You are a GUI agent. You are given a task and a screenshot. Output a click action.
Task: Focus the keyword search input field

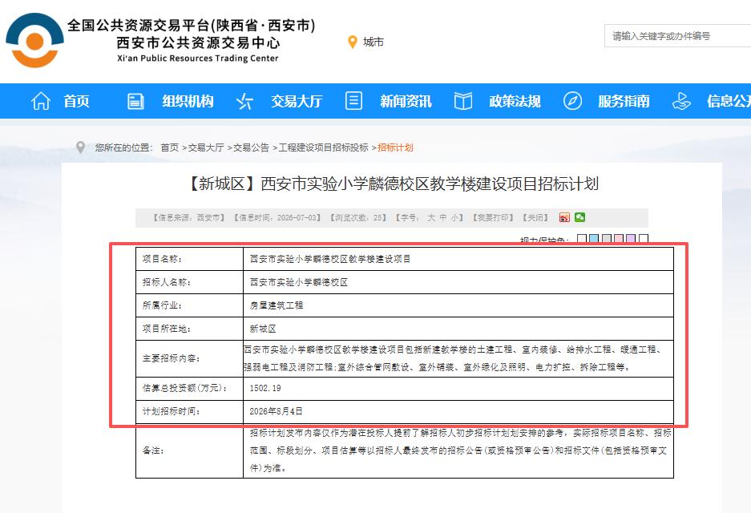677,36
